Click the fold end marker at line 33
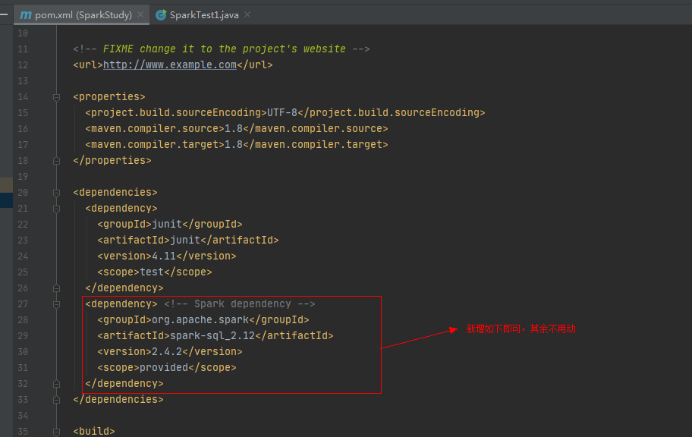Screen dimensions: 692x437 pyautogui.click(x=56, y=400)
